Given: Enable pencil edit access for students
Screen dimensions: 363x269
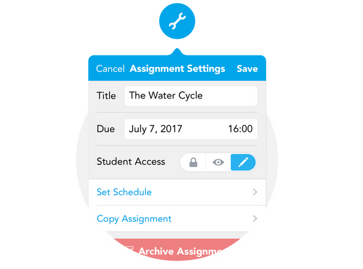Looking at the screenshot, I should coord(243,162).
